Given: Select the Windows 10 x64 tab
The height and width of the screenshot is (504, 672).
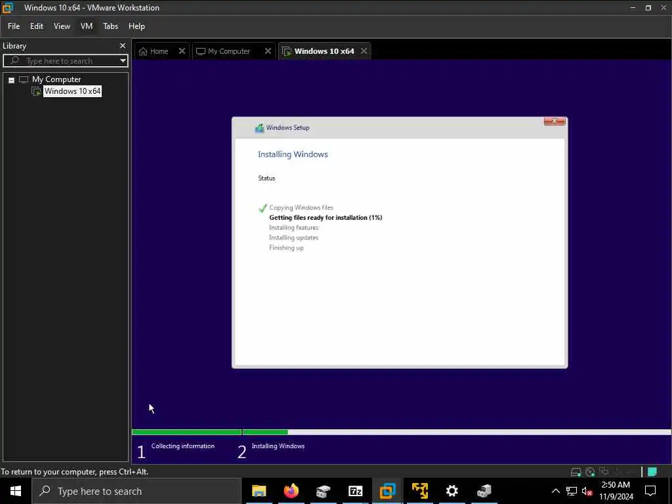Looking at the screenshot, I should pos(324,51).
